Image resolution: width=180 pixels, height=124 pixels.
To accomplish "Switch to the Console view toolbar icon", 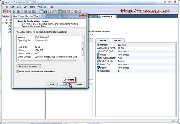I will coord(64,11).
